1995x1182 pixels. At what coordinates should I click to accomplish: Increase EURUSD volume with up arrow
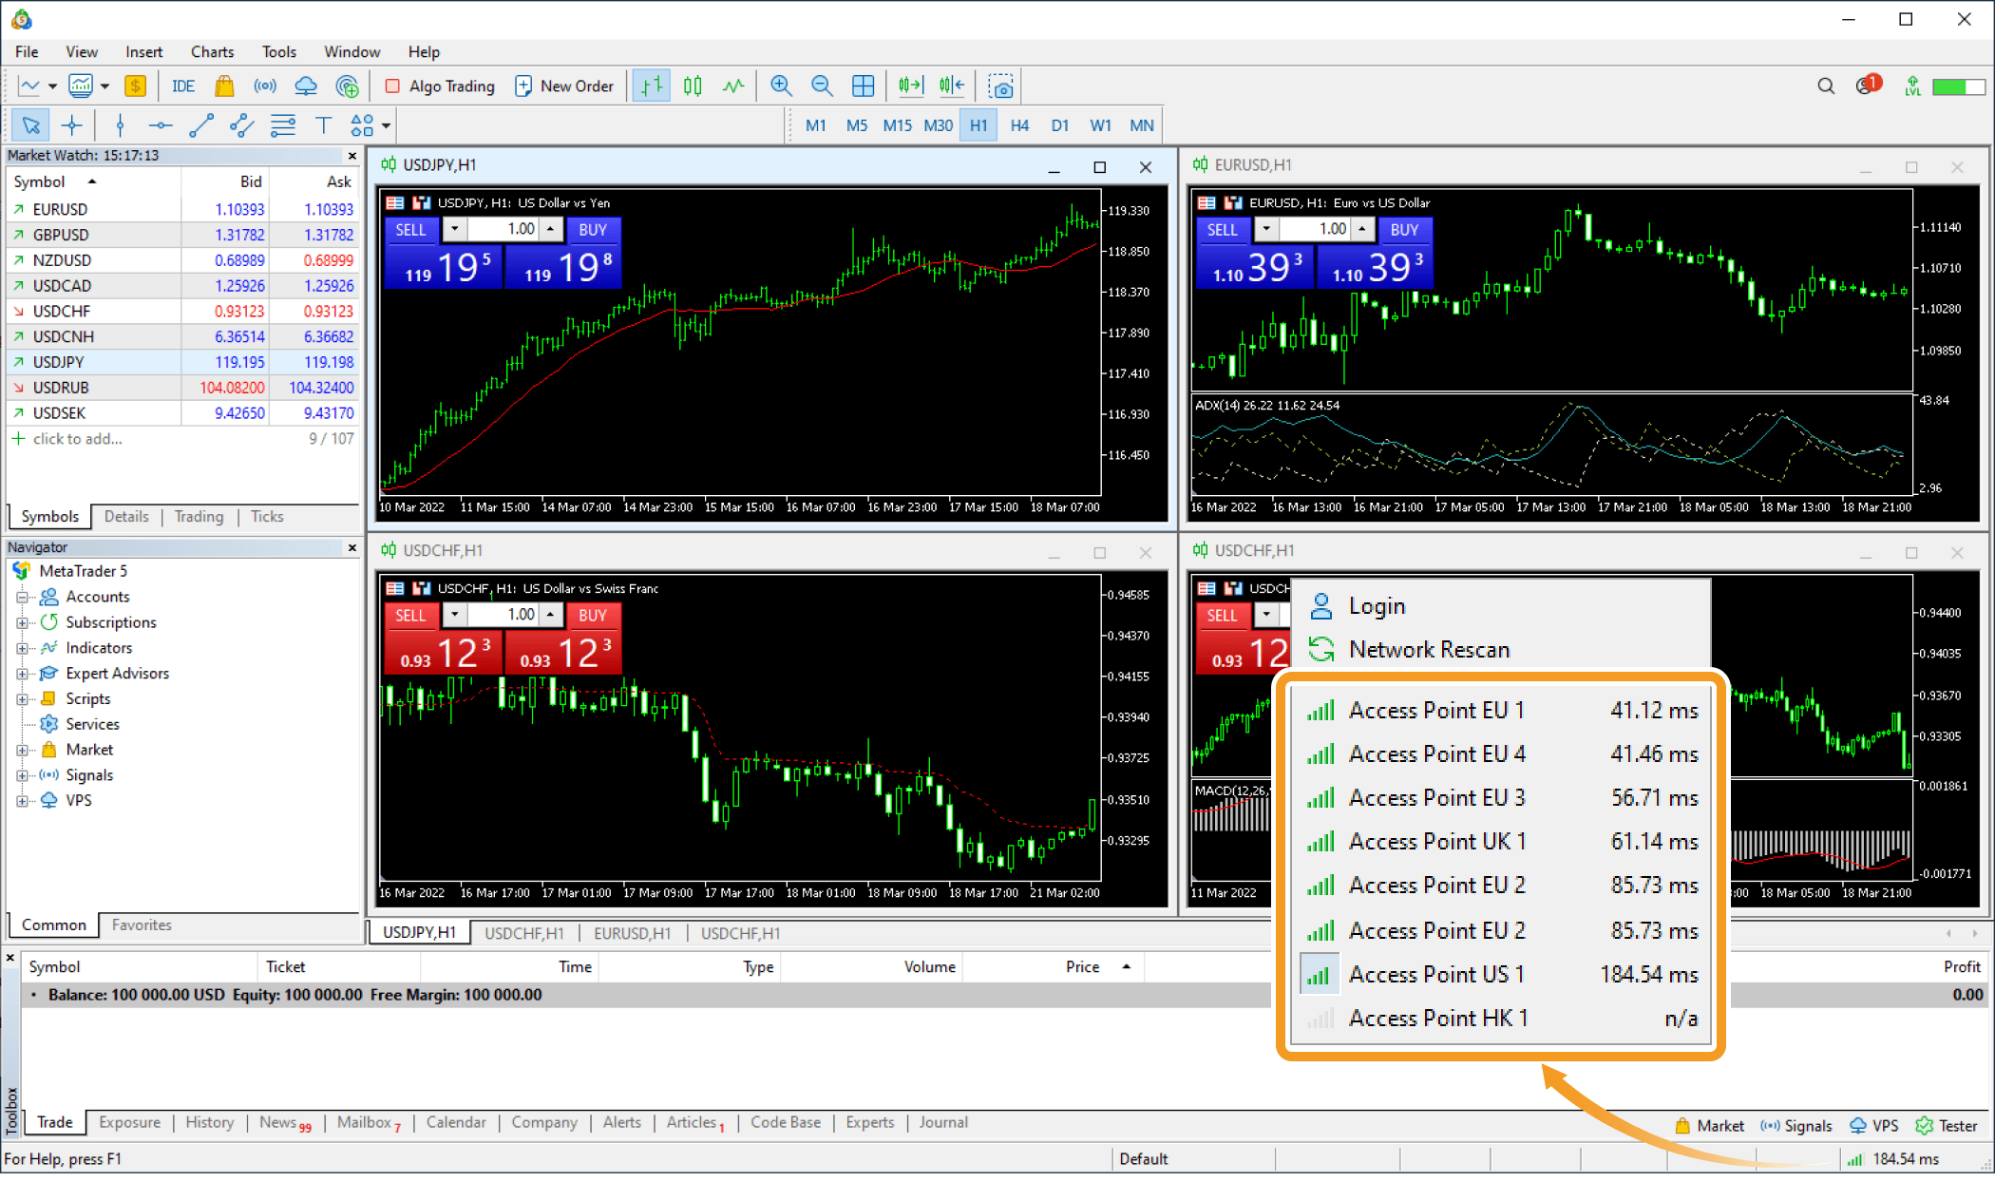pyautogui.click(x=1361, y=229)
